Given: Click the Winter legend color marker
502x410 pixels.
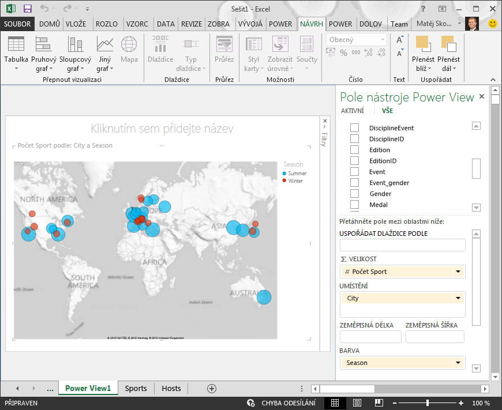Looking at the screenshot, I should pyautogui.click(x=284, y=181).
